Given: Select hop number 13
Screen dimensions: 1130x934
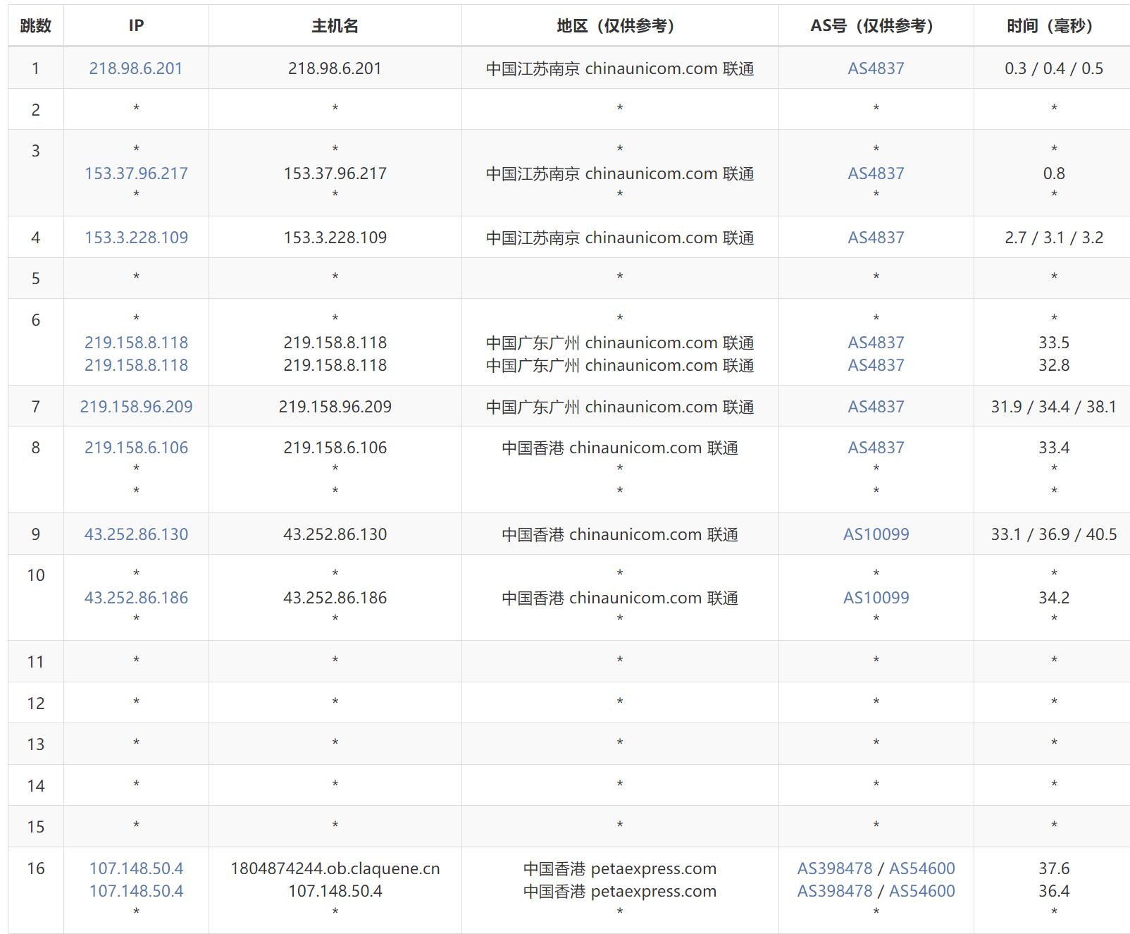Looking at the screenshot, I should [36, 744].
